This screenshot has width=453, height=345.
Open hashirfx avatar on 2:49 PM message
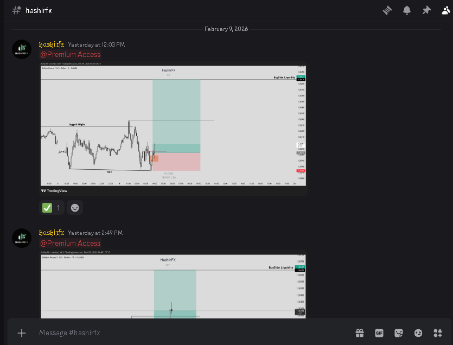[x=22, y=238]
